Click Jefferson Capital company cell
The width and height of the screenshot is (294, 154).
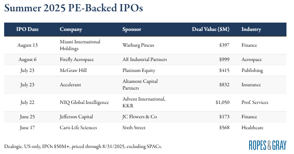[78, 117]
